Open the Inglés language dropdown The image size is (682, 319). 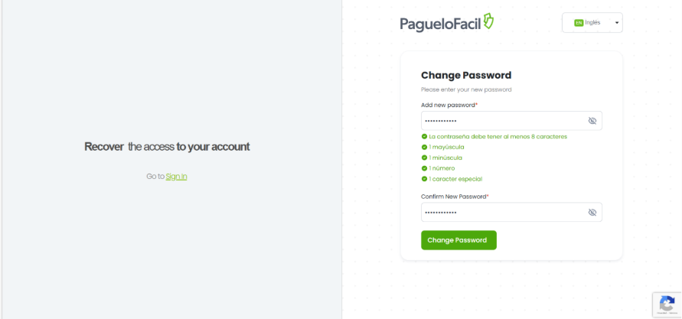[x=592, y=22]
